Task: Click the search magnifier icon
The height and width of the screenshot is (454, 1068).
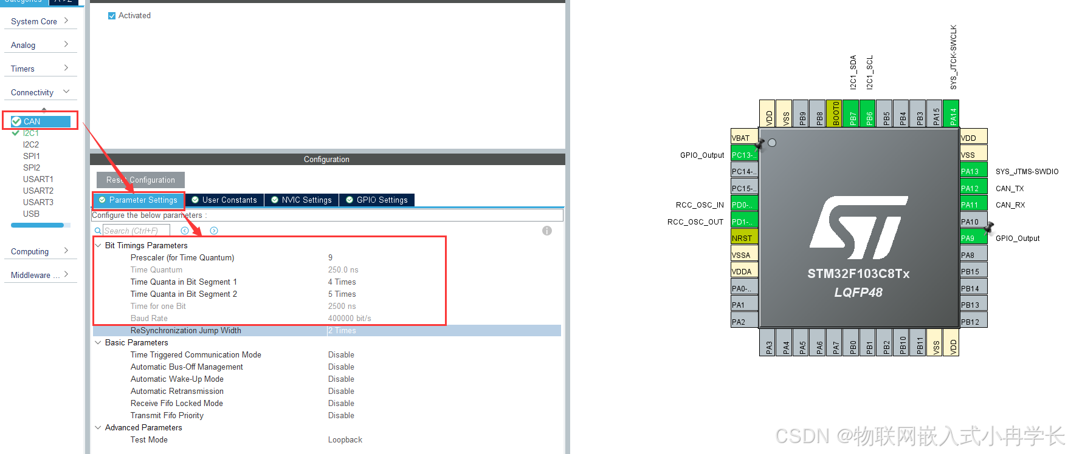Action: [98, 231]
